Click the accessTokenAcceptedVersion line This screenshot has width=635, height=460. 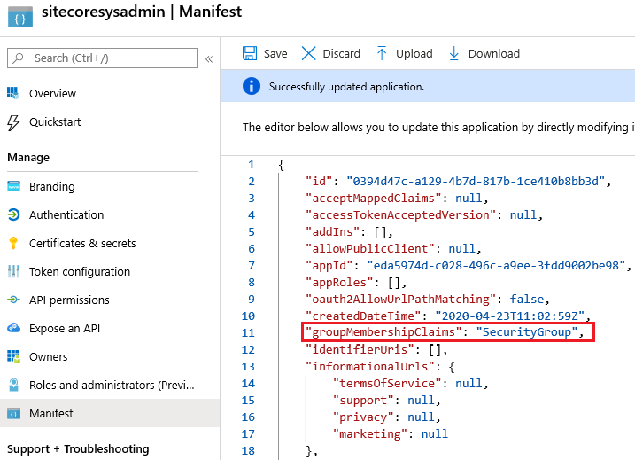click(x=423, y=214)
